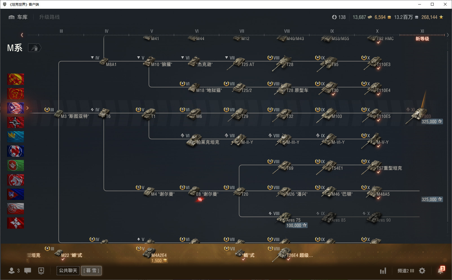Select the M103 heavy tank
Image resolution: width=452 pixels, height=280 pixels.
pos(329,115)
